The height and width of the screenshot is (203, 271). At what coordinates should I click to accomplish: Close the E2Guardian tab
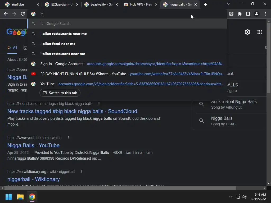pos(77,4)
